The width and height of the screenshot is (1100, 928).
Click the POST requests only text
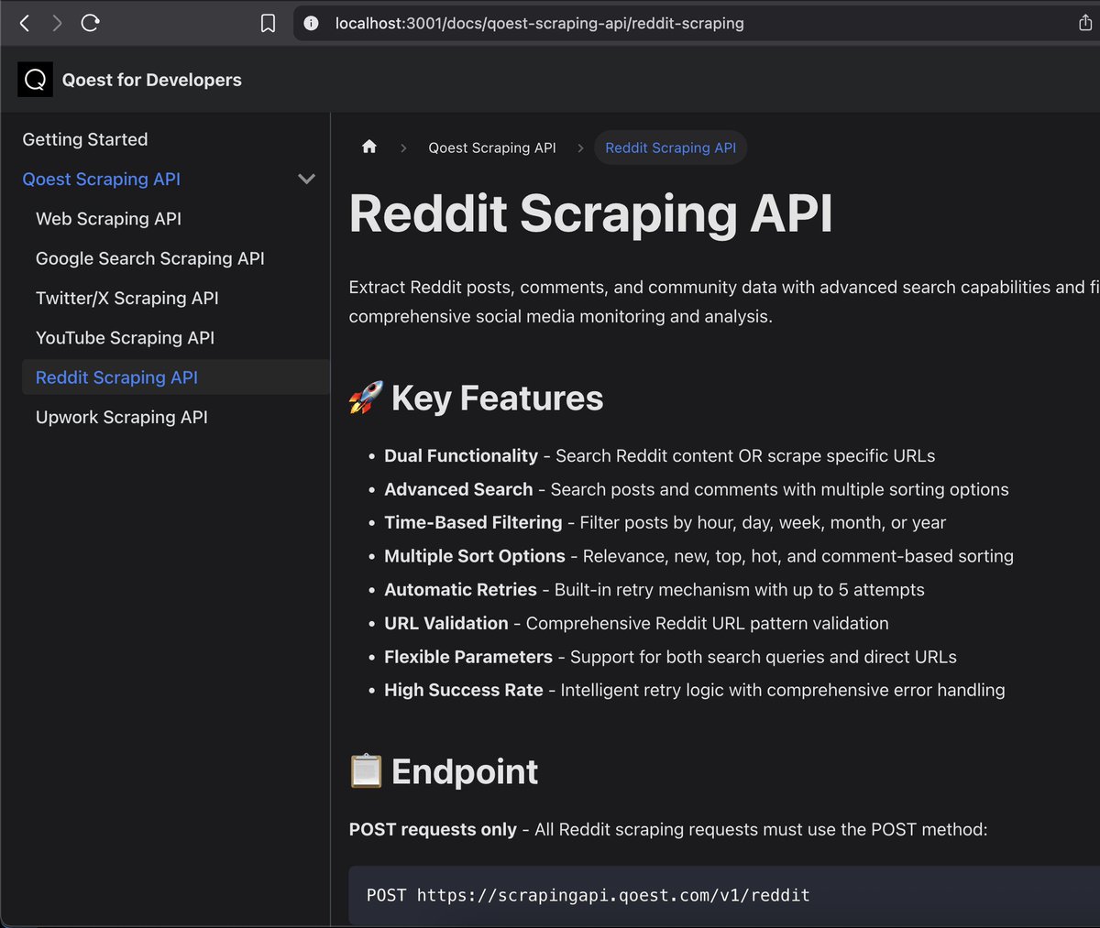(x=433, y=829)
